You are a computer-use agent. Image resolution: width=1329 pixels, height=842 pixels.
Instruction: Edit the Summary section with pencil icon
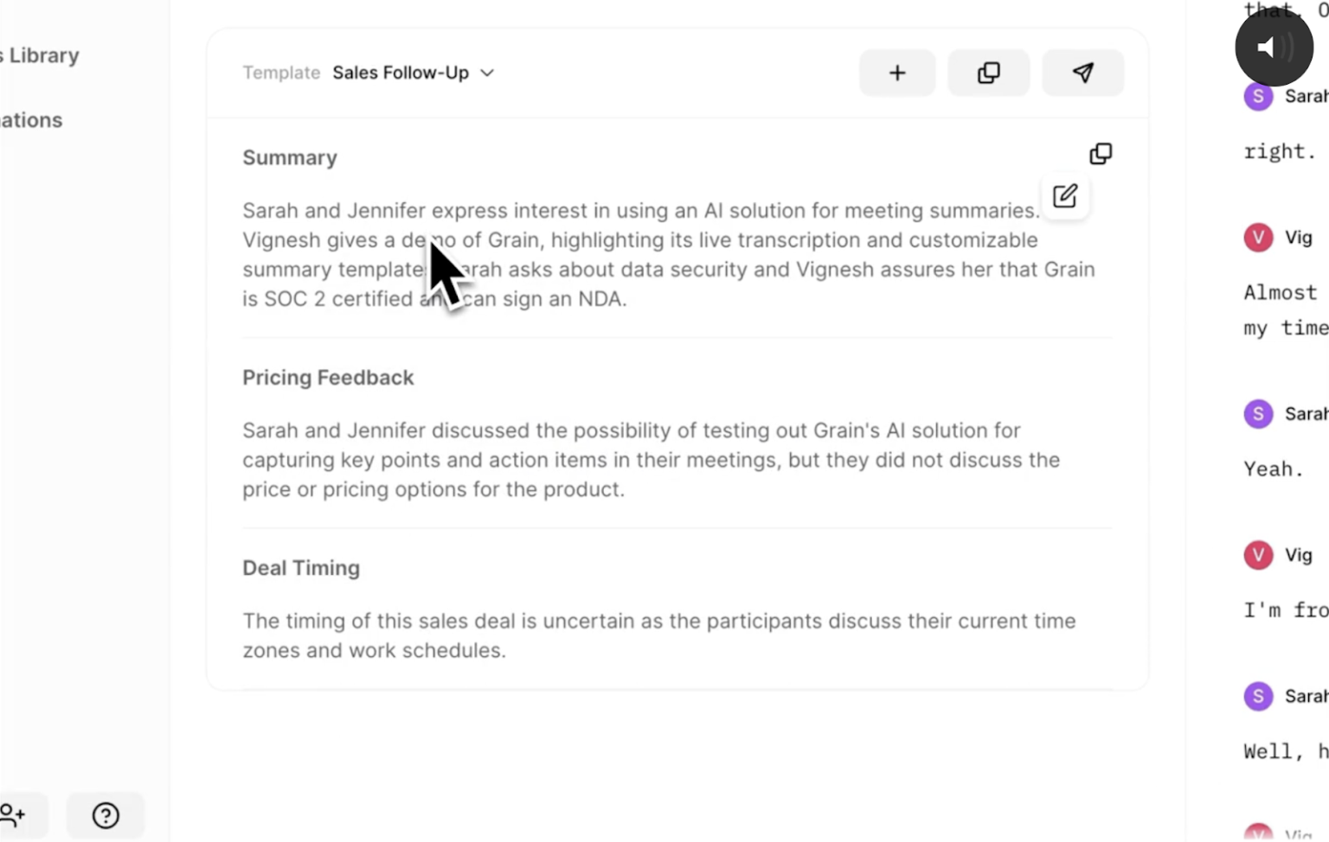[x=1065, y=196]
